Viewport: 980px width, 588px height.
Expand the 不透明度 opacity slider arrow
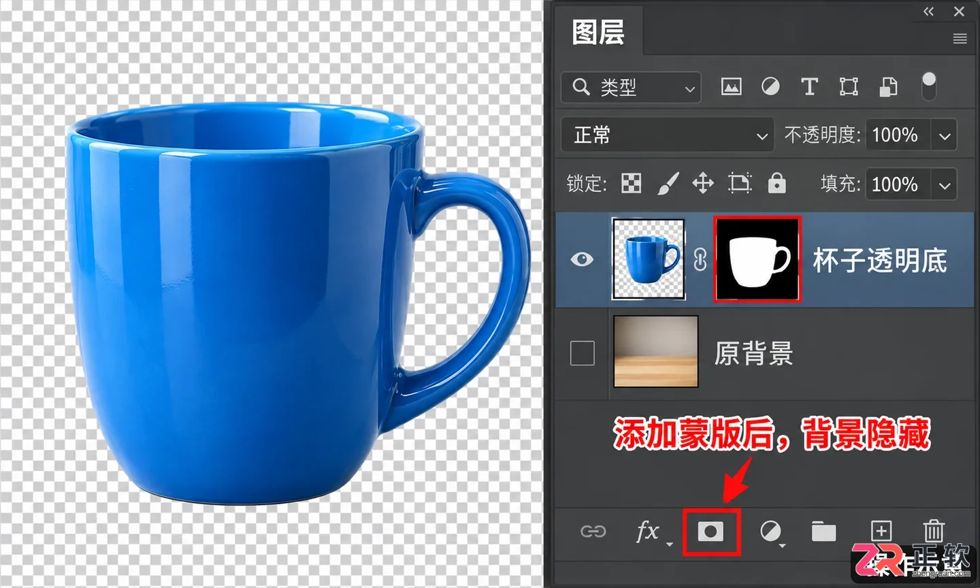tap(945, 135)
